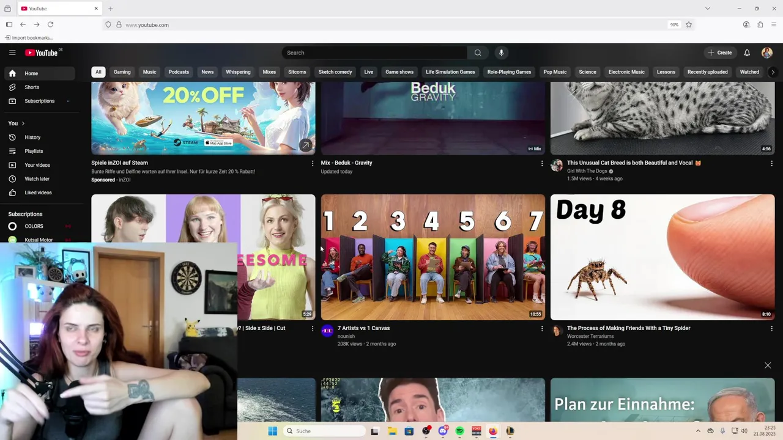This screenshot has width=783, height=440.
Task: Open options for the Unusual Cat Breed video
Action: pyautogui.click(x=771, y=163)
